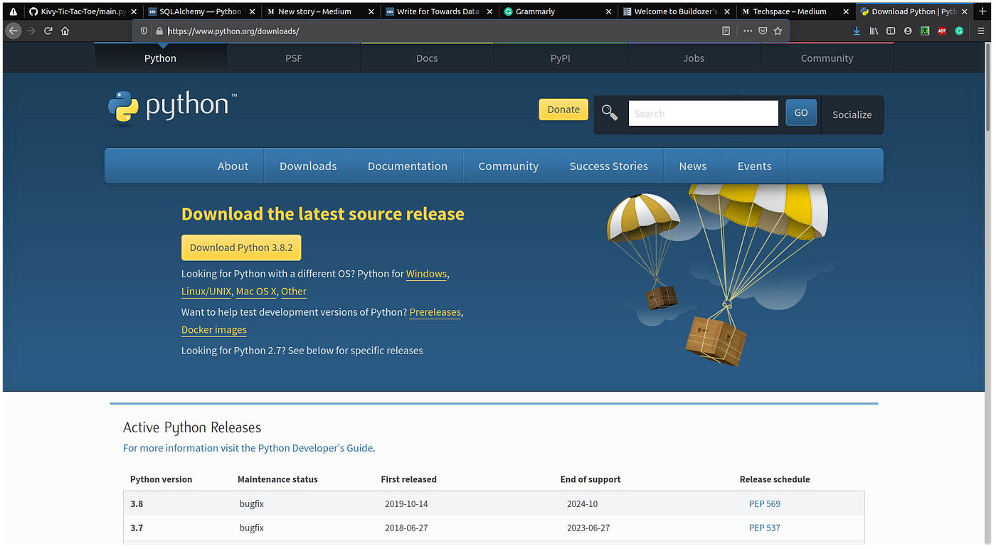Viewport: 996px width, 549px height.
Task: Open the Adblock Plus extension icon
Action: coord(942,31)
